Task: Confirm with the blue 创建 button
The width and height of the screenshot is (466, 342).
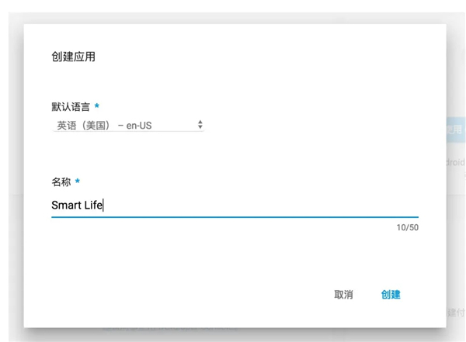Action: (391, 295)
